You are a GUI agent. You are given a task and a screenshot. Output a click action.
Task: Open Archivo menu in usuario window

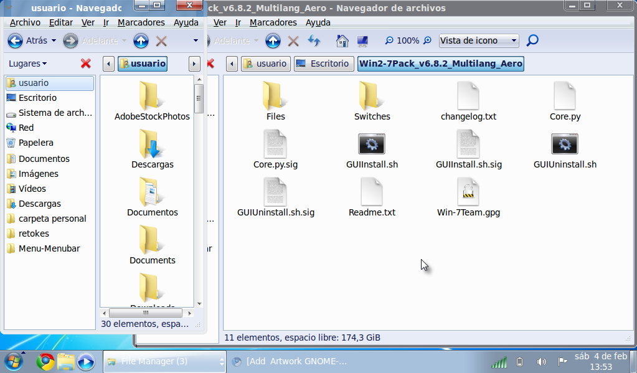[25, 23]
